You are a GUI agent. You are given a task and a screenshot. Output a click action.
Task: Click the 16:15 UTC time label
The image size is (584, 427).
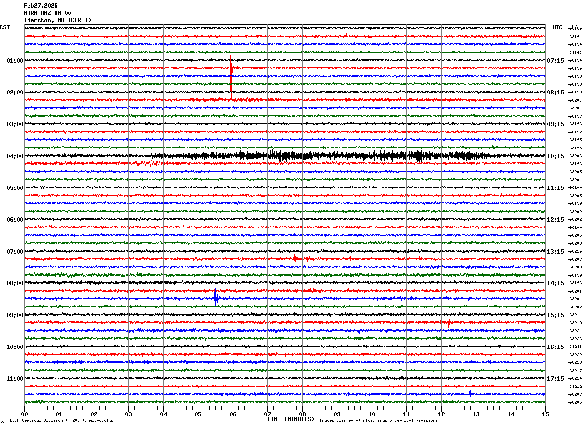[x=556, y=347]
